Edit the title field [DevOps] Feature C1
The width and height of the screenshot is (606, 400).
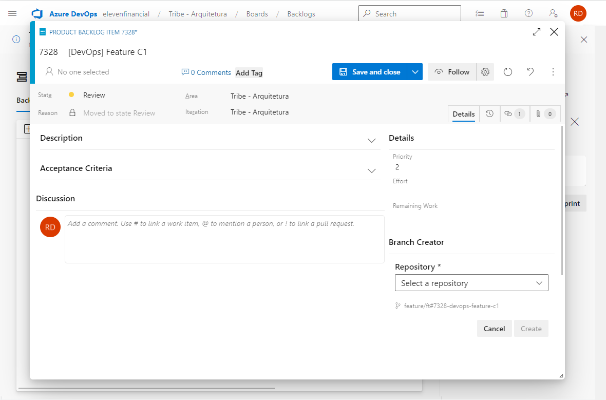(107, 52)
